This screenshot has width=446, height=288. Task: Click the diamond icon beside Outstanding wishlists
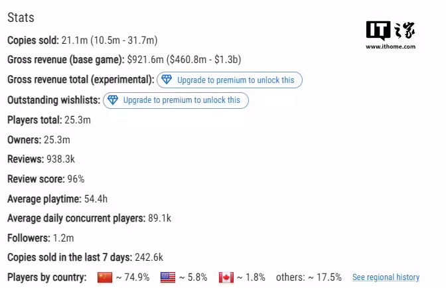pyautogui.click(x=113, y=100)
